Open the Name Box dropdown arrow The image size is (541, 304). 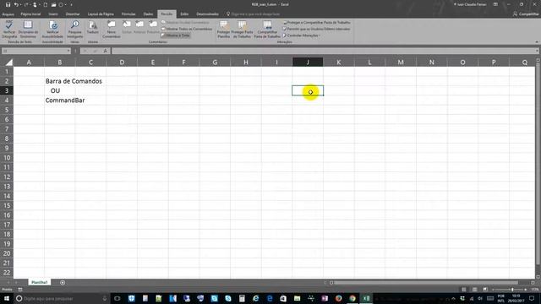pos(68,51)
